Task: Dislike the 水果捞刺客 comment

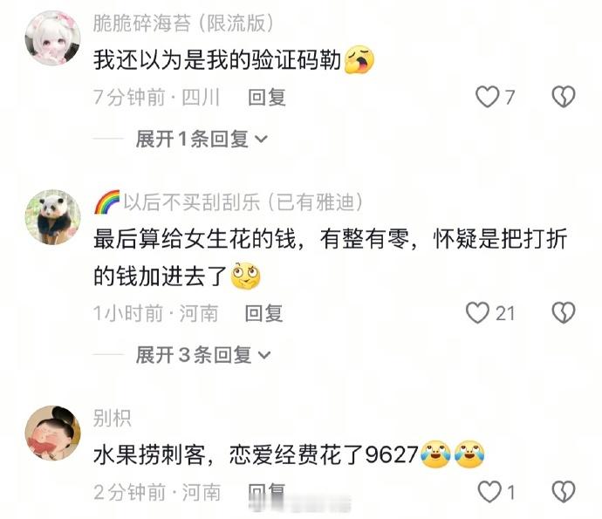Action: [564, 492]
